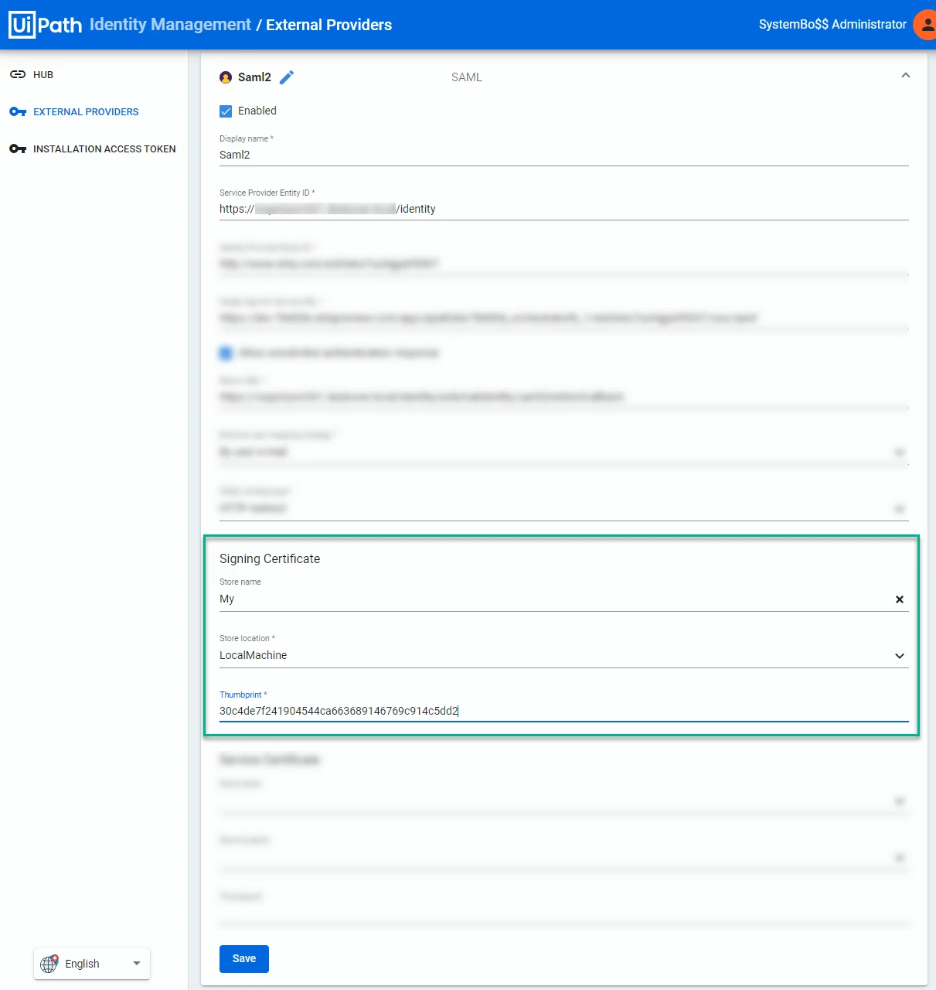Open the administrator user avatar menu
Screen dimensions: 936x990
(x=925, y=25)
